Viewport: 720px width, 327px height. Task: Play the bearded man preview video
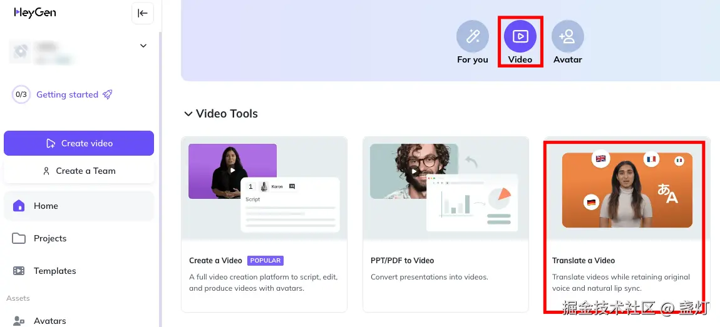pyautogui.click(x=414, y=171)
